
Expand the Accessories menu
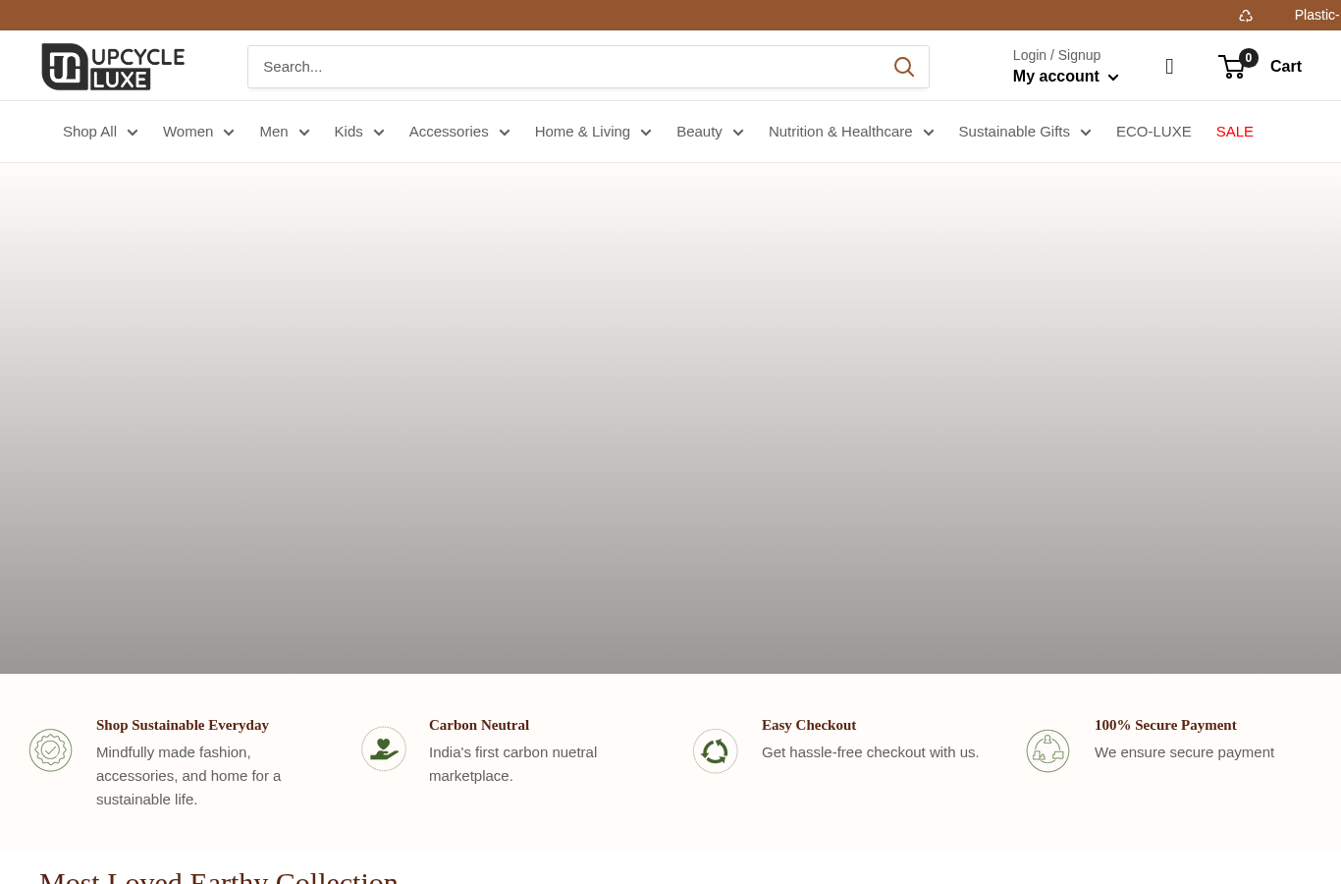(459, 132)
